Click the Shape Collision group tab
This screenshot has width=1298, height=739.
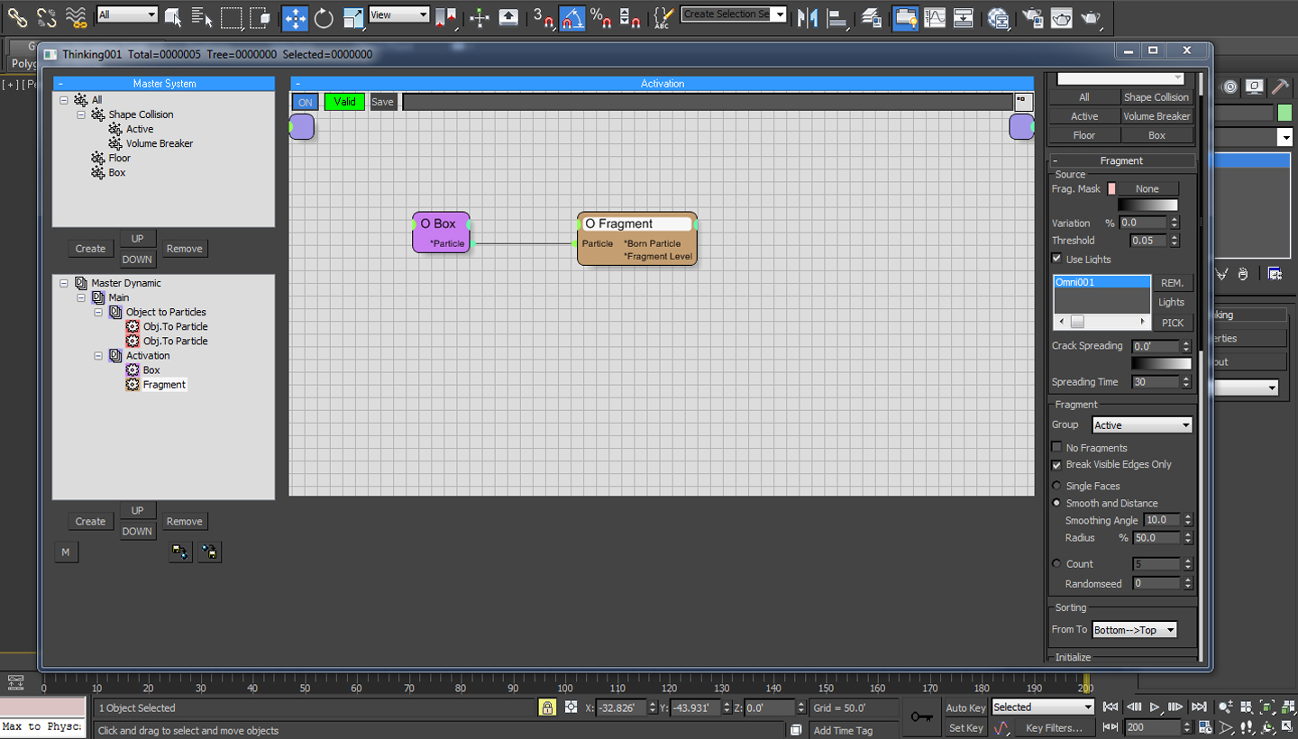click(1156, 97)
